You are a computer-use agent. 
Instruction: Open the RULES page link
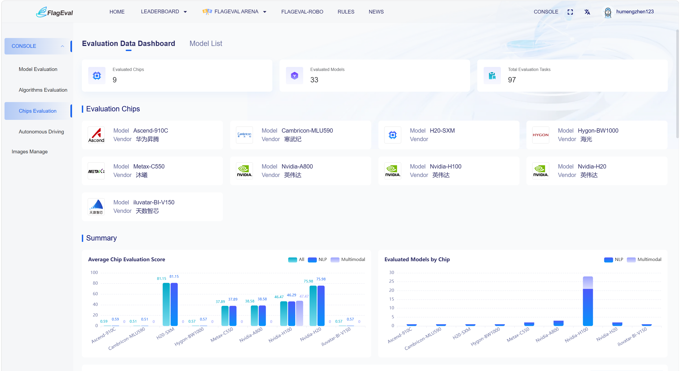click(346, 12)
